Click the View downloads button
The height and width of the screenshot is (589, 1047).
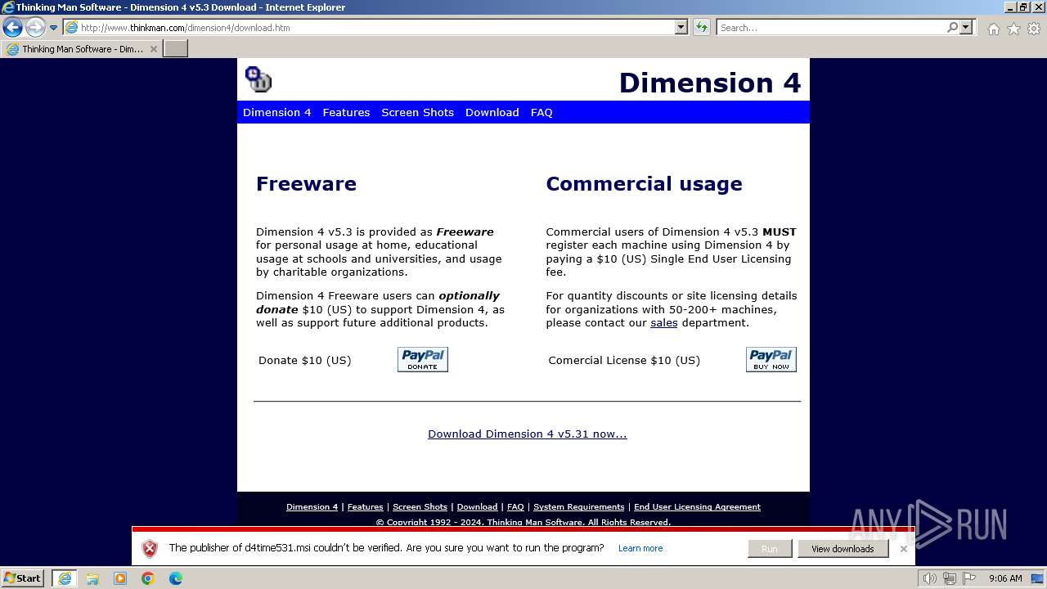(843, 548)
